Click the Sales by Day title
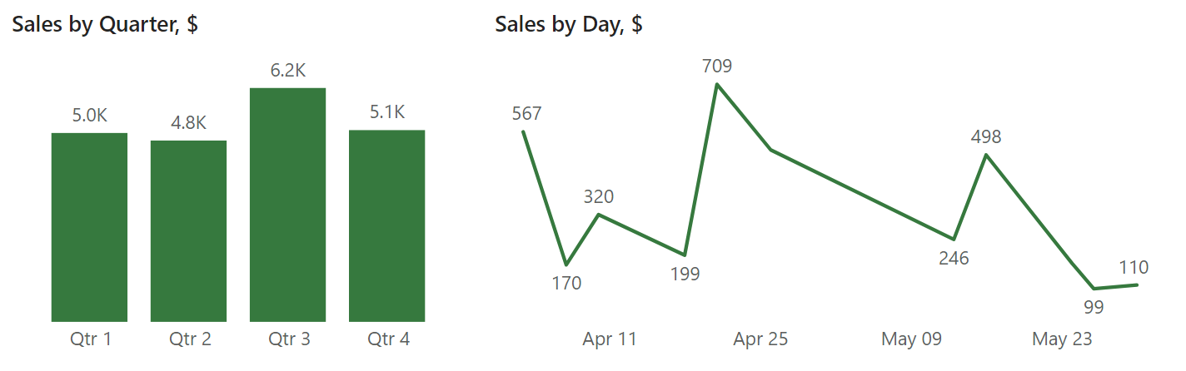The width and height of the screenshot is (1186, 371). [x=568, y=24]
